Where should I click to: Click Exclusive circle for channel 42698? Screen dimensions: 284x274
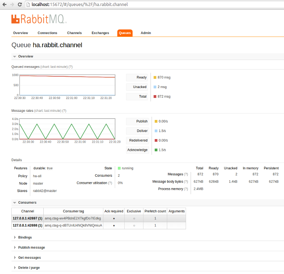point(134,226)
